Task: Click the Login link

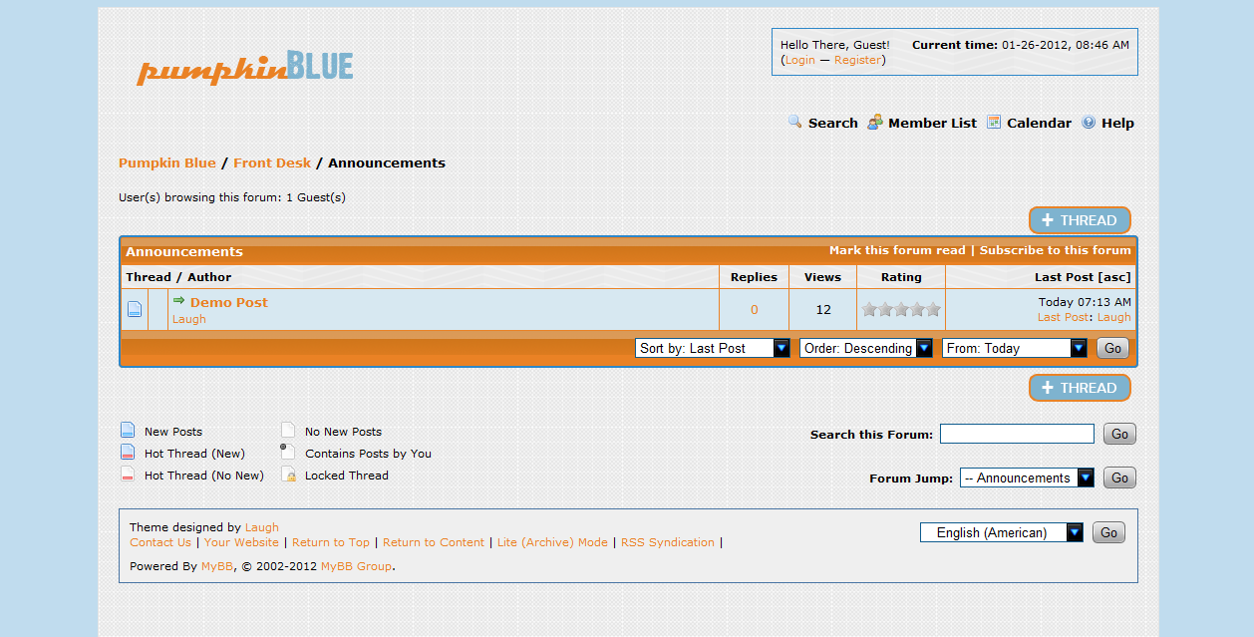Action: pyautogui.click(x=799, y=60)
